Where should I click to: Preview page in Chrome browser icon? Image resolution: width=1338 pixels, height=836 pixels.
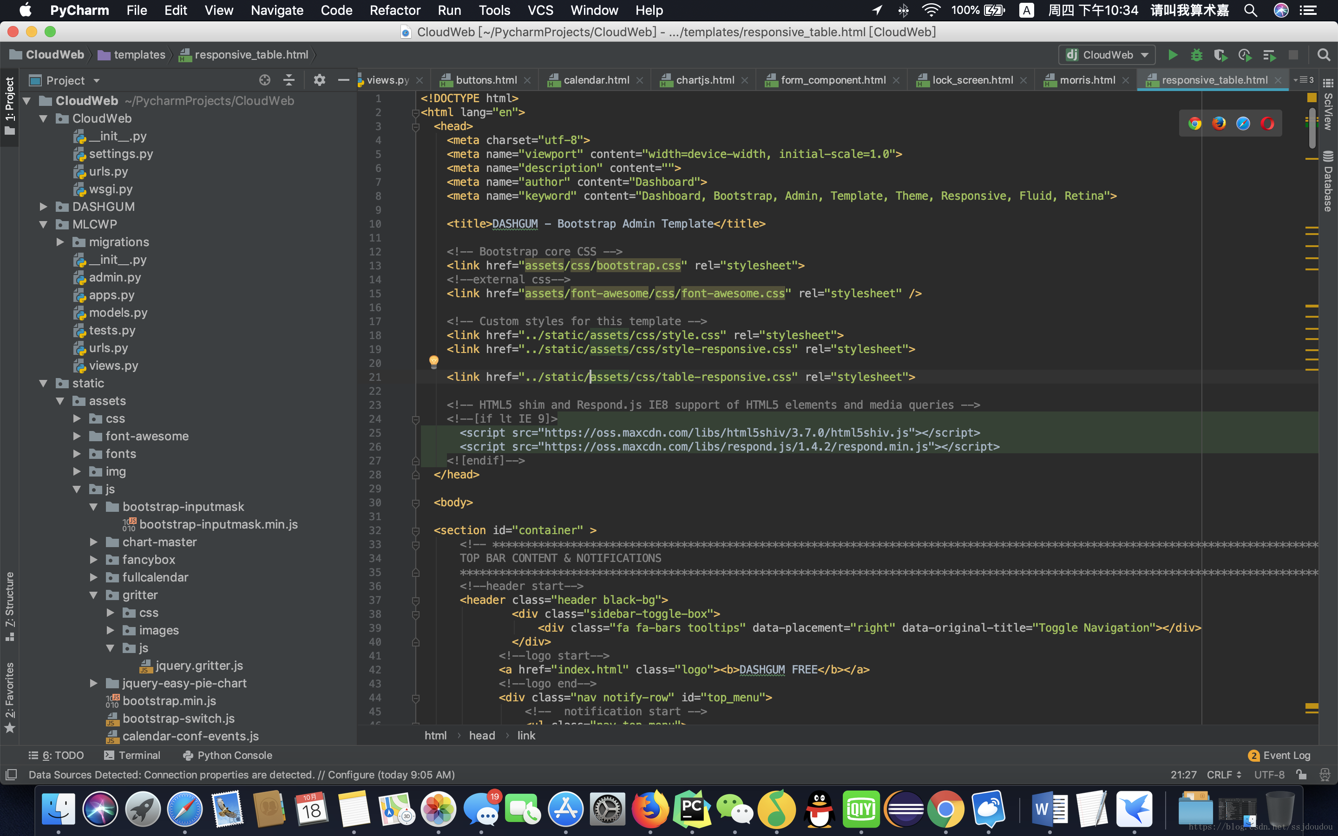[1194, 123]
